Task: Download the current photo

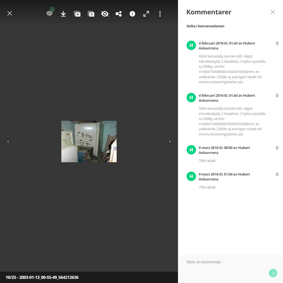Action: coord(63,14)
